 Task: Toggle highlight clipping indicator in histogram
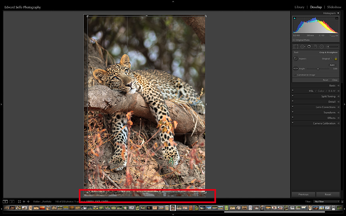[337, 18]
